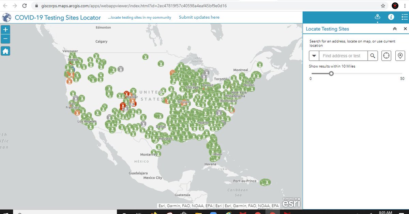Activate locate on map pin button

click(x=400, y=56)
